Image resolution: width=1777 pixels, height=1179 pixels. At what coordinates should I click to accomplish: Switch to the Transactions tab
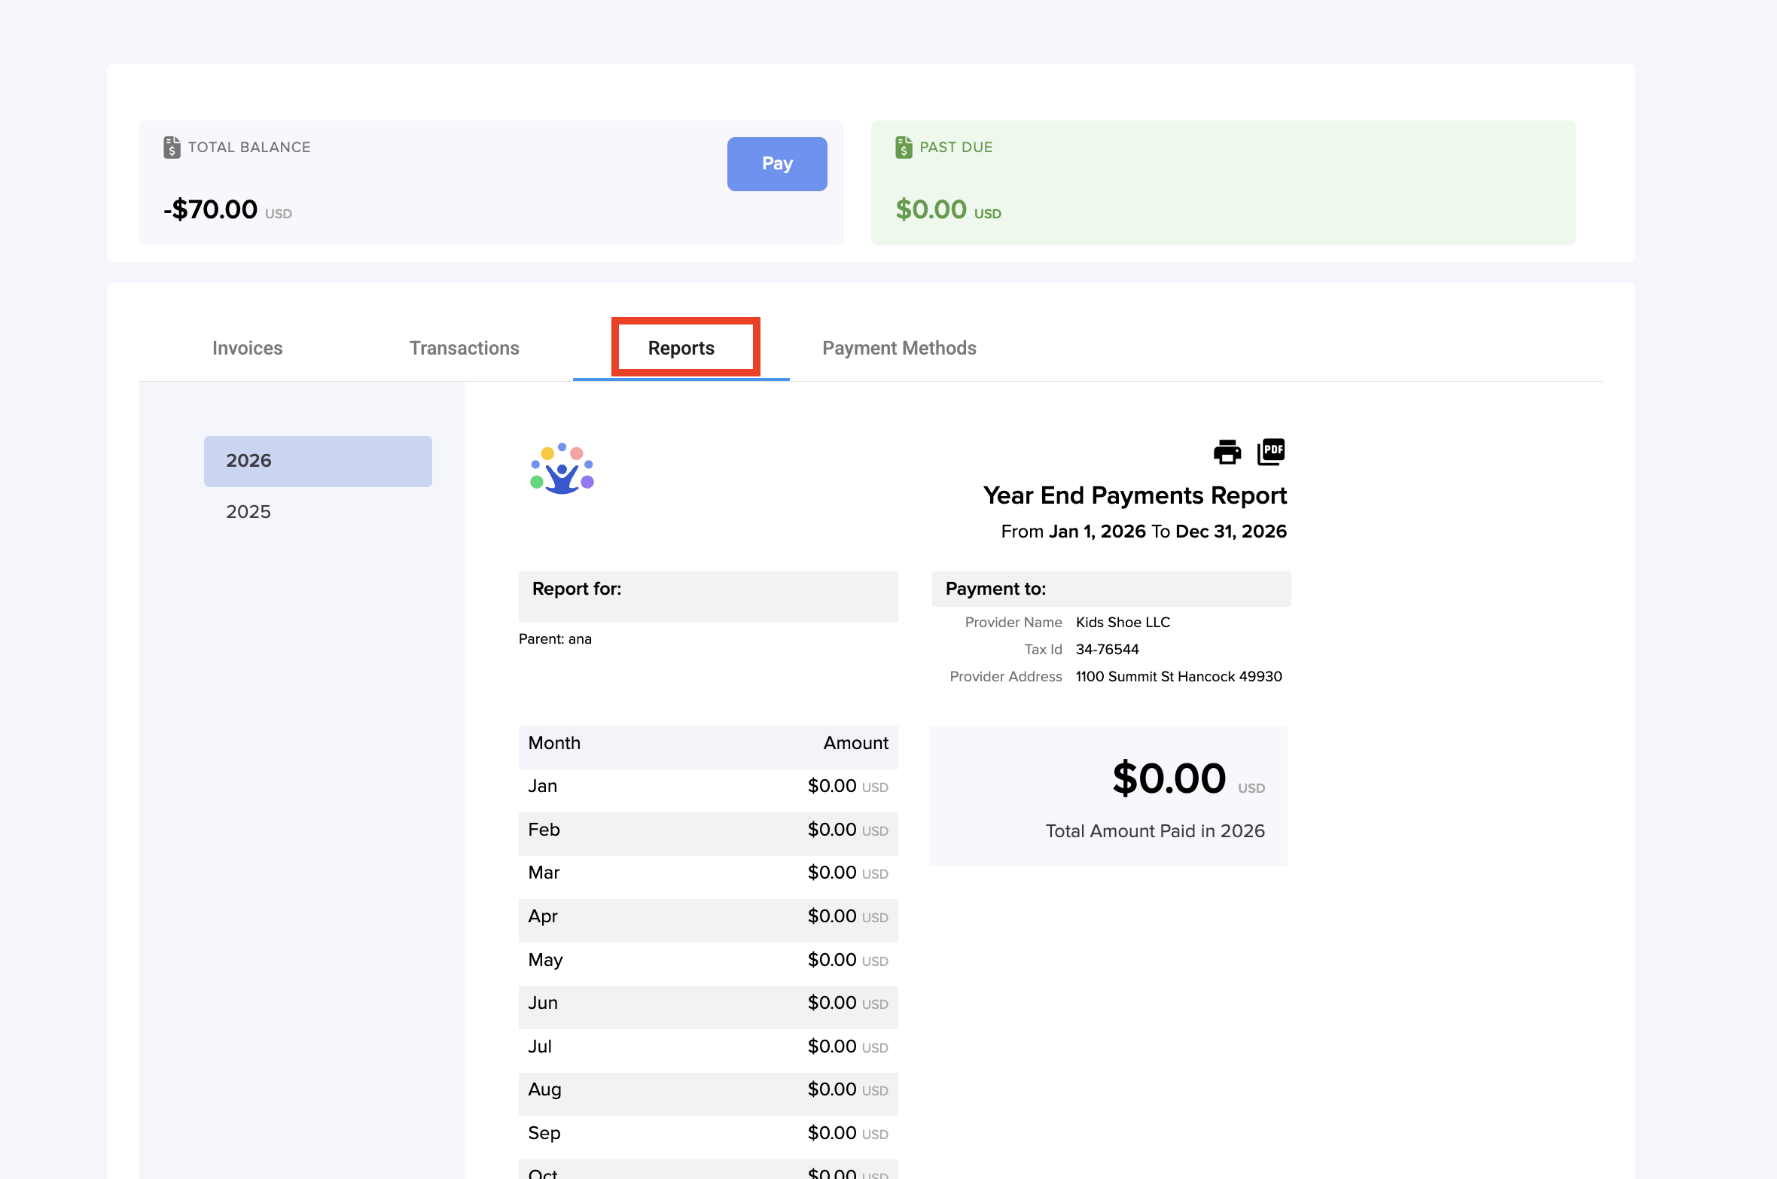tap(464, 348)
